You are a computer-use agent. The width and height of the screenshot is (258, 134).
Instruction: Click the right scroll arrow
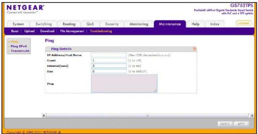tap(252, 115)
